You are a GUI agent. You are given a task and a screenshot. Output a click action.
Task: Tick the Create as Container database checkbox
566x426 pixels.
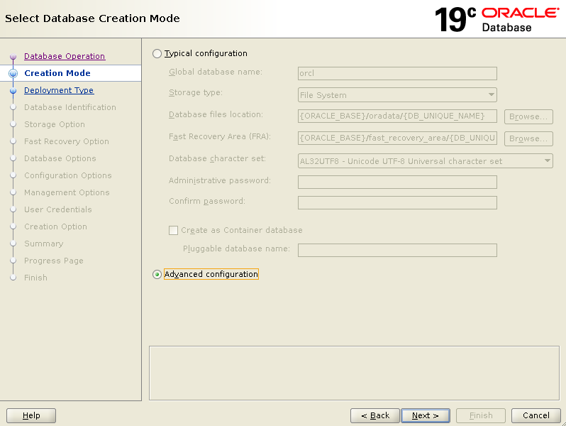[x=173, y=231]
